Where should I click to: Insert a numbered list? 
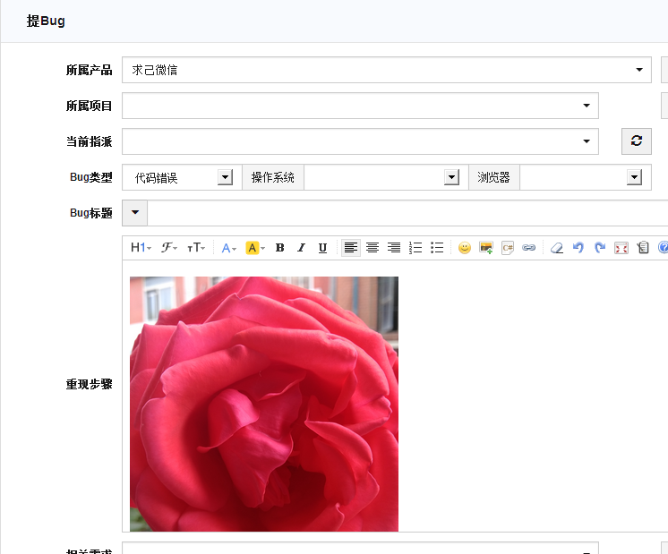pos(415,247)
